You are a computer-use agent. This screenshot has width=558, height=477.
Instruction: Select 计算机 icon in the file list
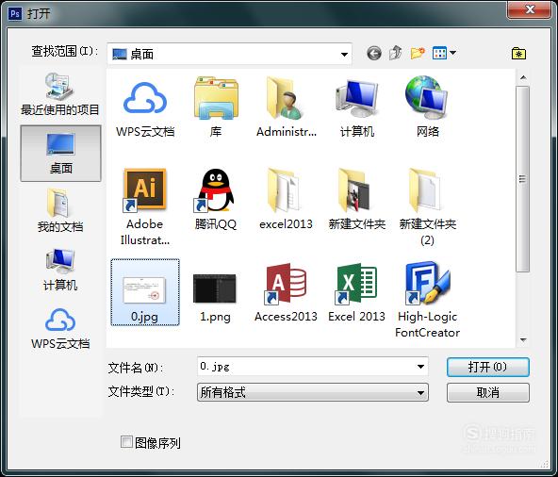point(357,107)
